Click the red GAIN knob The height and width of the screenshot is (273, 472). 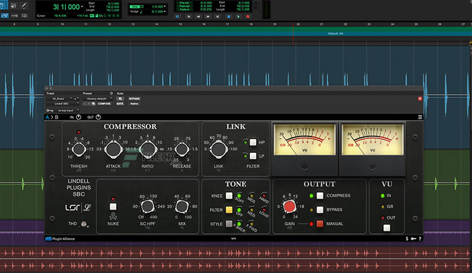pyautogui.click(x=289, y=207)
